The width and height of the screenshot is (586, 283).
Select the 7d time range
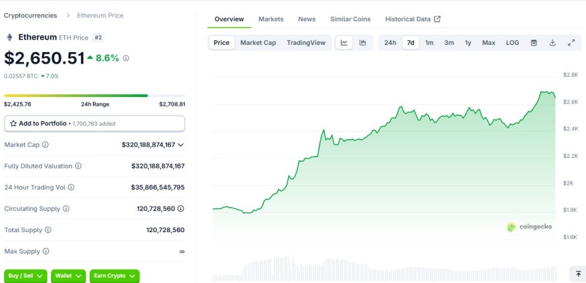tap(411, 43)
